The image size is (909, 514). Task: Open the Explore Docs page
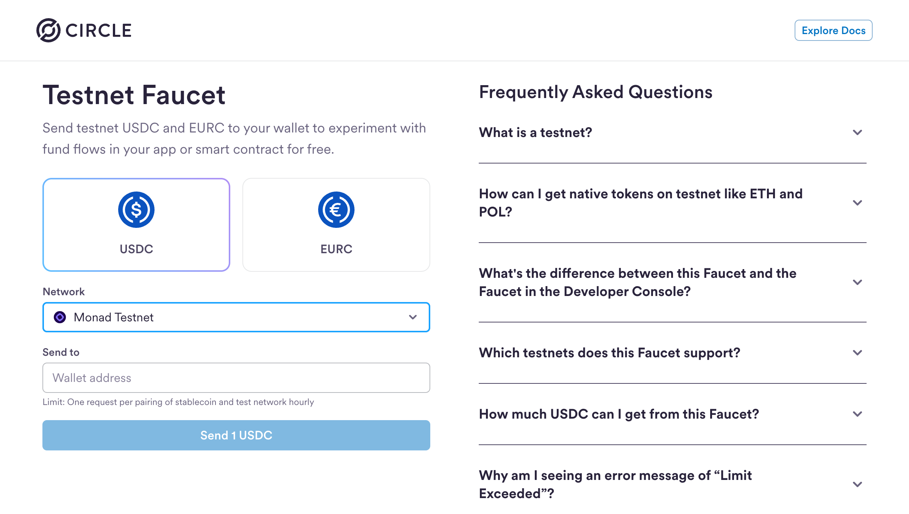(833, 30)
